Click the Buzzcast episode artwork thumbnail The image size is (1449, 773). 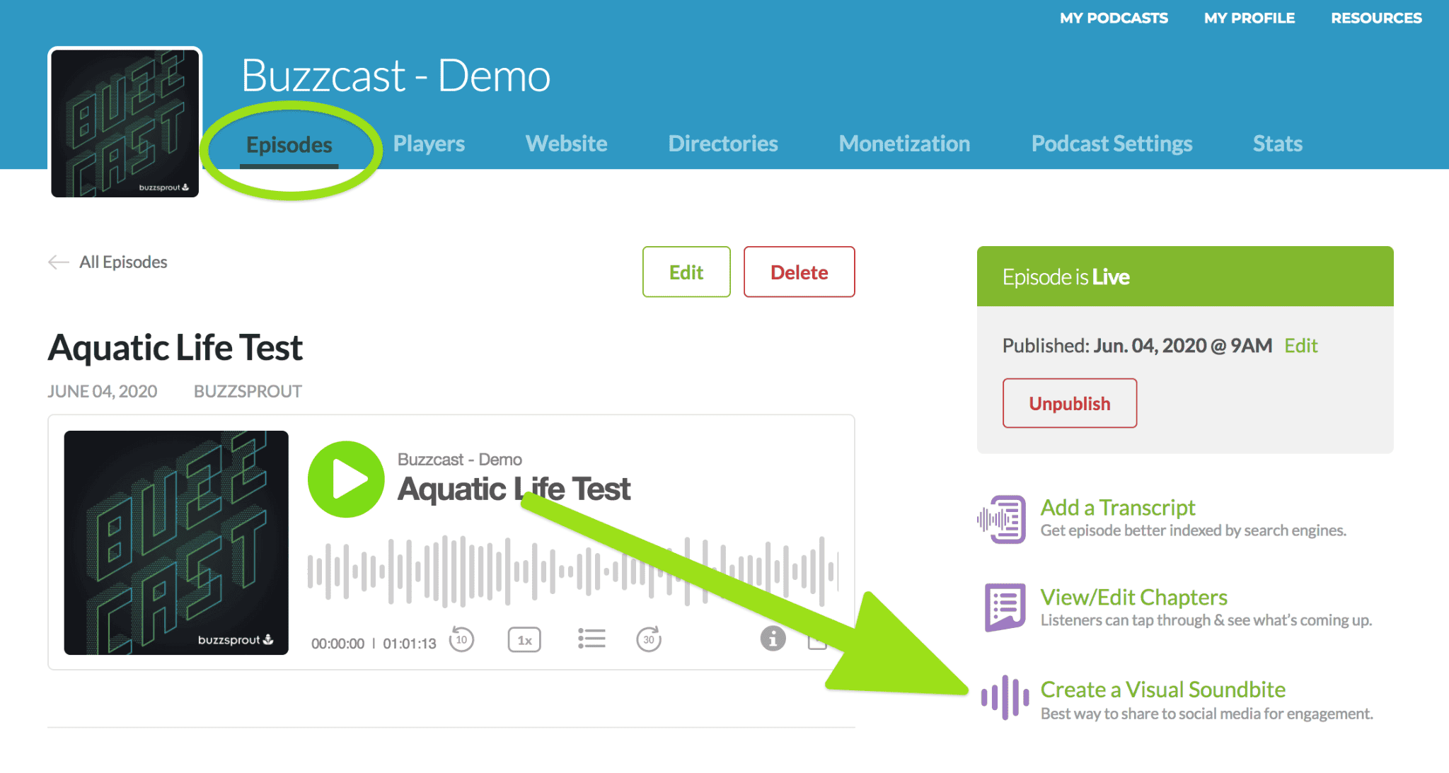pos(175,542)
